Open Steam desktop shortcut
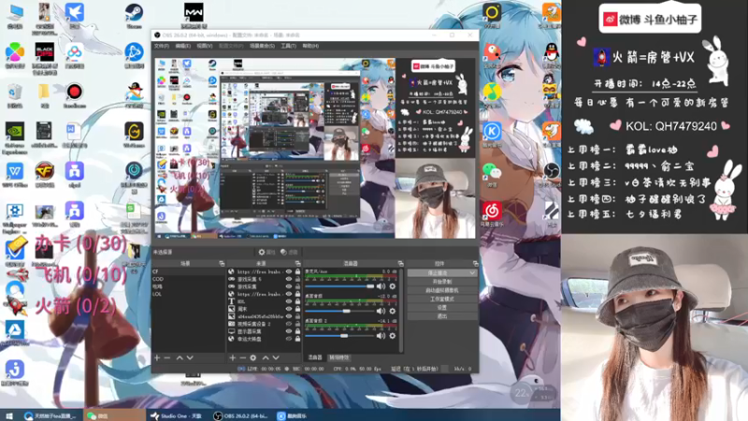Image resolution: width=748 pixels, height=421 pixels. click(x=134, y=16)
